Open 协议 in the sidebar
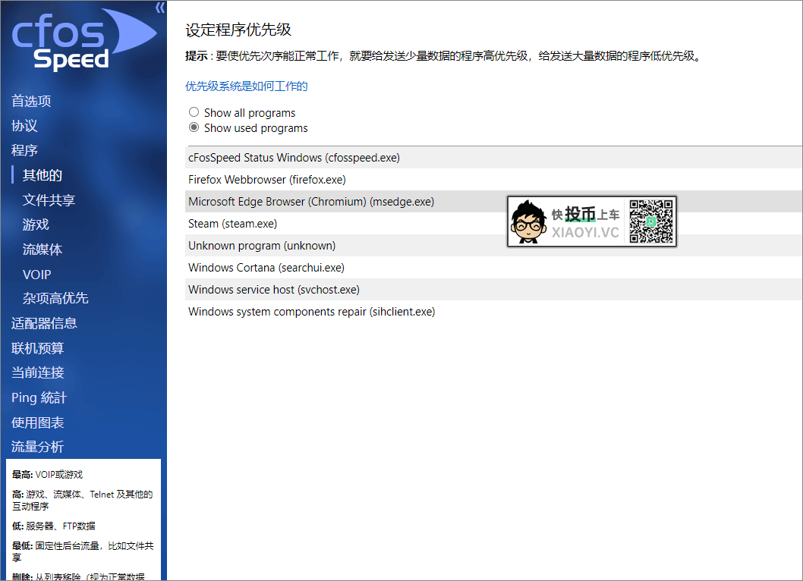This screenshot has height=581, width=803. click(24, 125)
